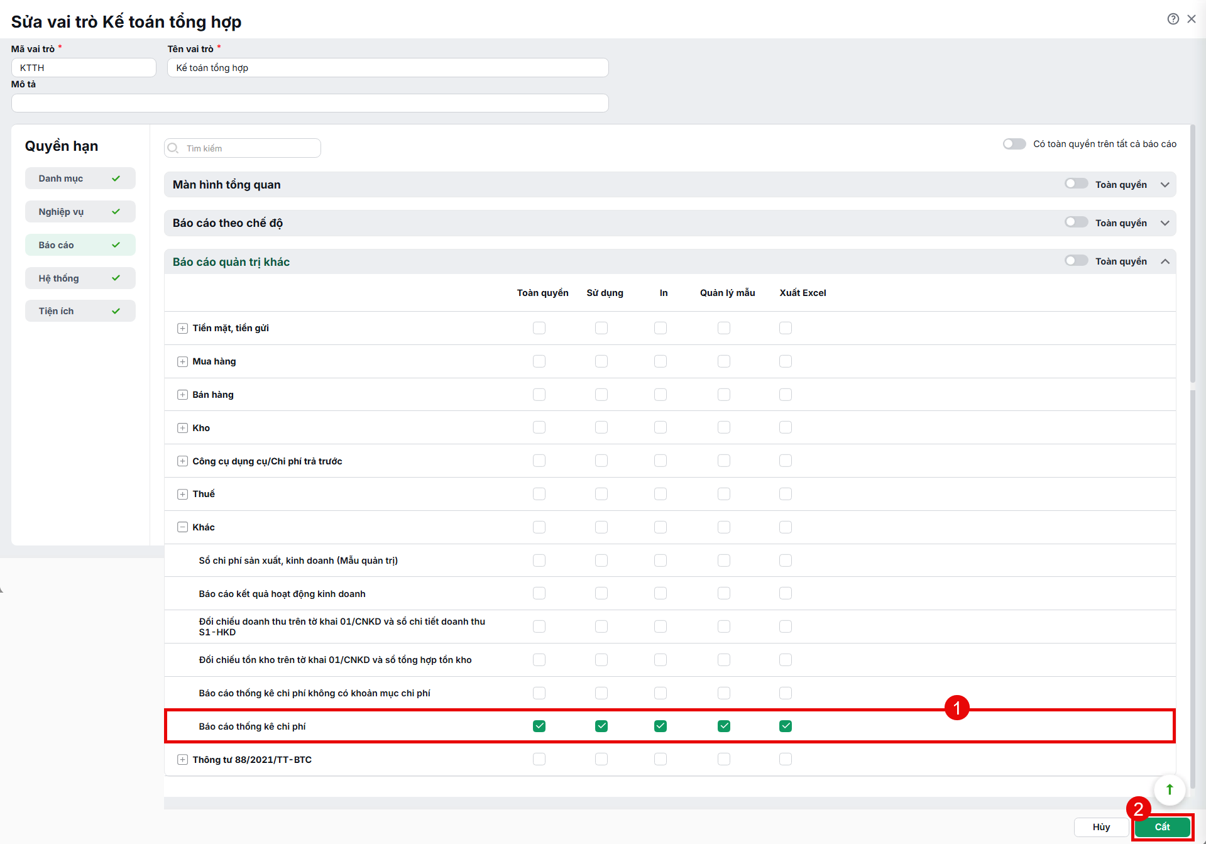Enable full rights on all reports toggle
Image resolution: width=1206 pixels, height=844 pixels.
(x=1014, y=144)
